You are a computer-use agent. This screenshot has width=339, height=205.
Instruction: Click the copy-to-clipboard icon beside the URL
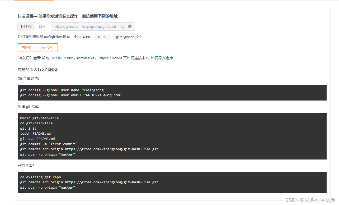click(130, 26)
